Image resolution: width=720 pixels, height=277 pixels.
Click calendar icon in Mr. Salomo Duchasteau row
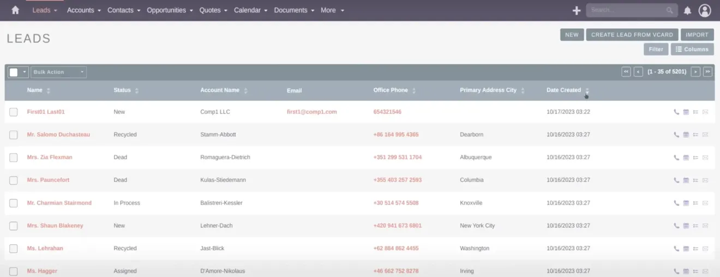(686, 135)
